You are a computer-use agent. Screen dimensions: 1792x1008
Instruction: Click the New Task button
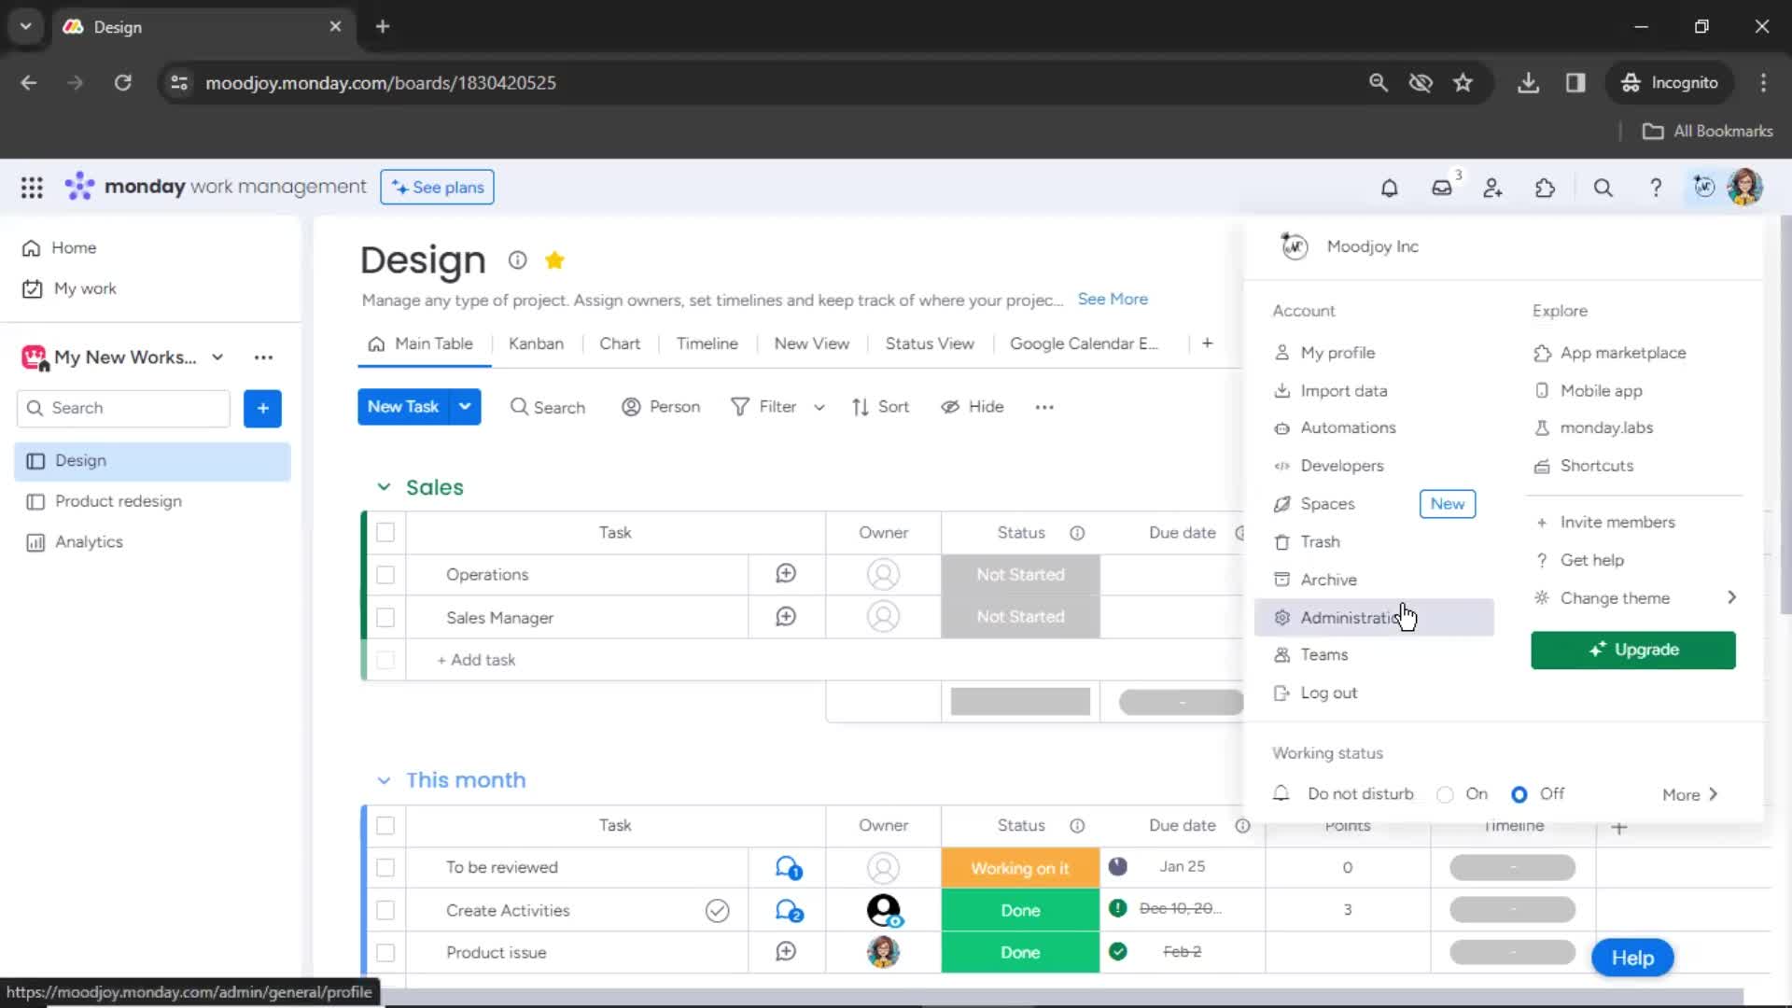point(403,407)
